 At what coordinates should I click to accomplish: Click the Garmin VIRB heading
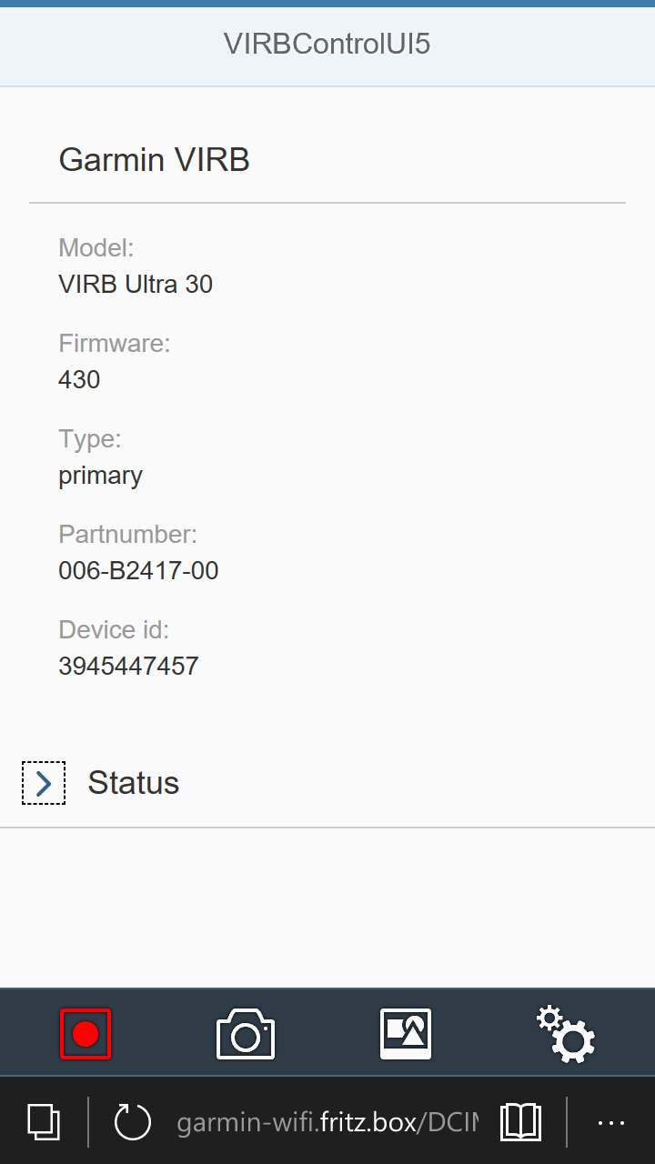tap(155, 160)
